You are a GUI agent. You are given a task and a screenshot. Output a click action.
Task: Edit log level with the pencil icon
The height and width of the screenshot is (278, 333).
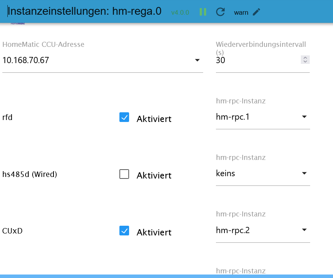pyautogui.click(x=256, y=12)
